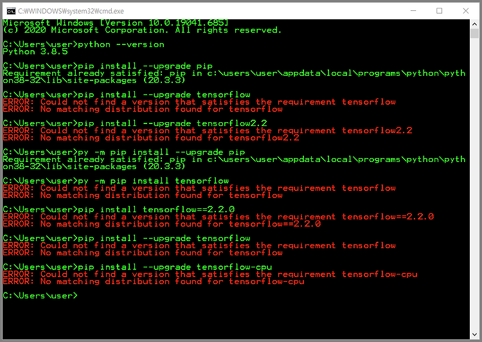This screenshot has width=482, height=342.
Task: Click the 'pip install --upgrade tensorflow-cpu' command
Action: tap(138, 267)
